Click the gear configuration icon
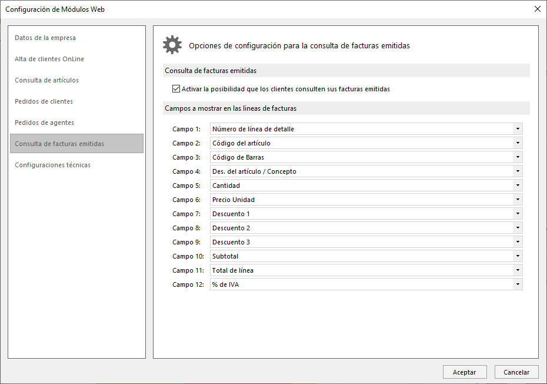The image size is (547, 384). (172, 45)
